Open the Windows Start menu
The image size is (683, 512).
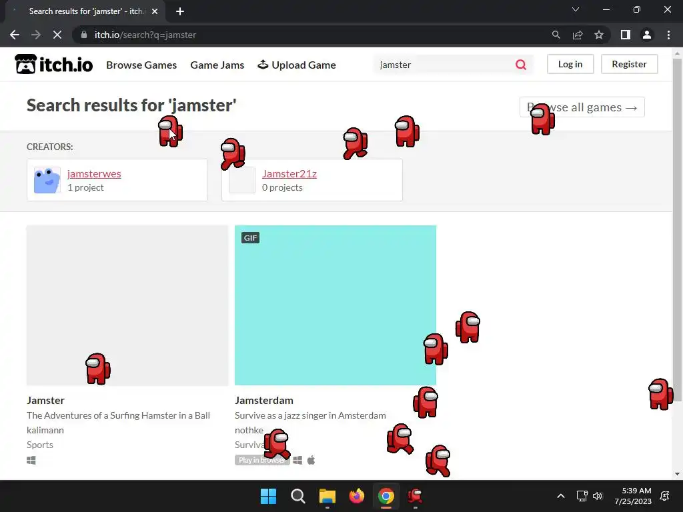click(268, 496)
